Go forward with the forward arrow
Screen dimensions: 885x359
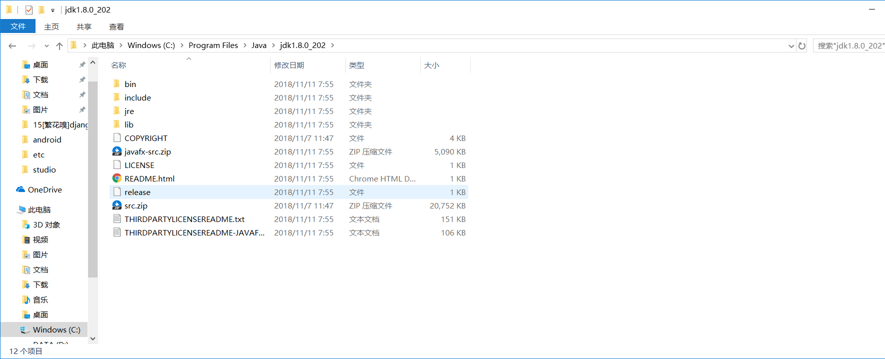[x=32, y=45]
